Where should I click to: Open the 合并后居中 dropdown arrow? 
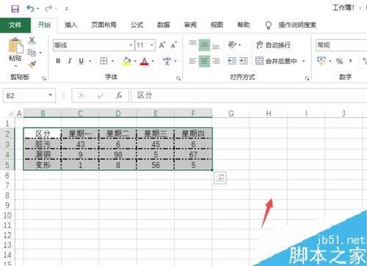point(303,61)
